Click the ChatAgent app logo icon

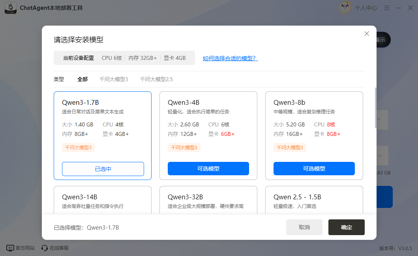[x=10, y=8]
